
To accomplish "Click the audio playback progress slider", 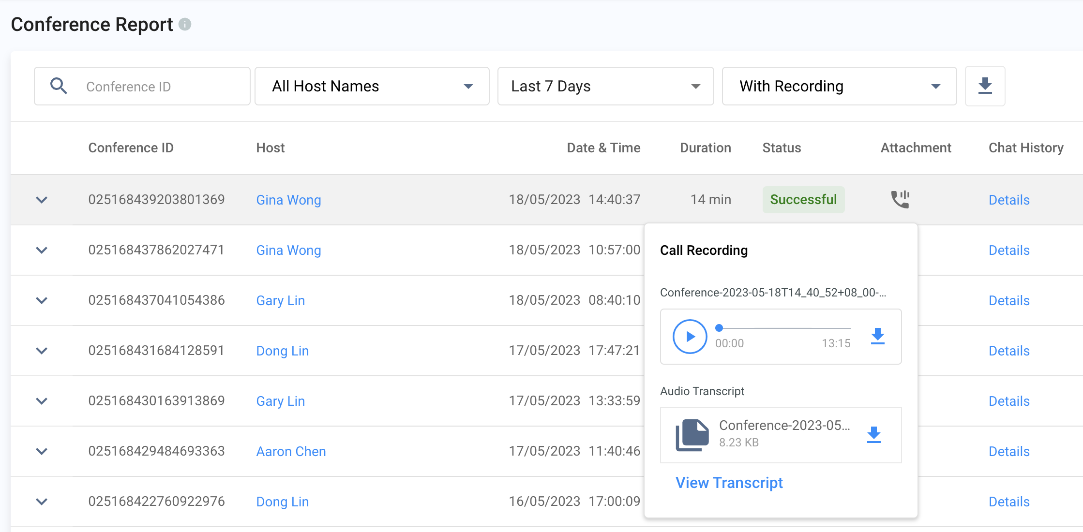I will coord(784,328).
